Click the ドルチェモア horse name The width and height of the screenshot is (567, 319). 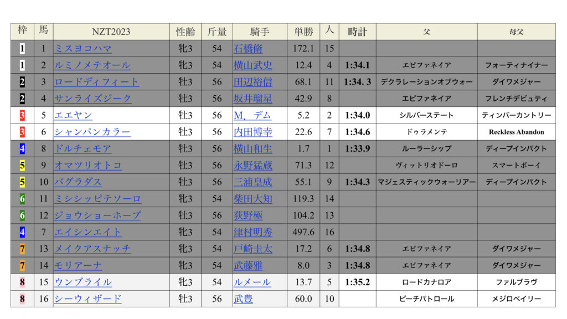point(83,148)
